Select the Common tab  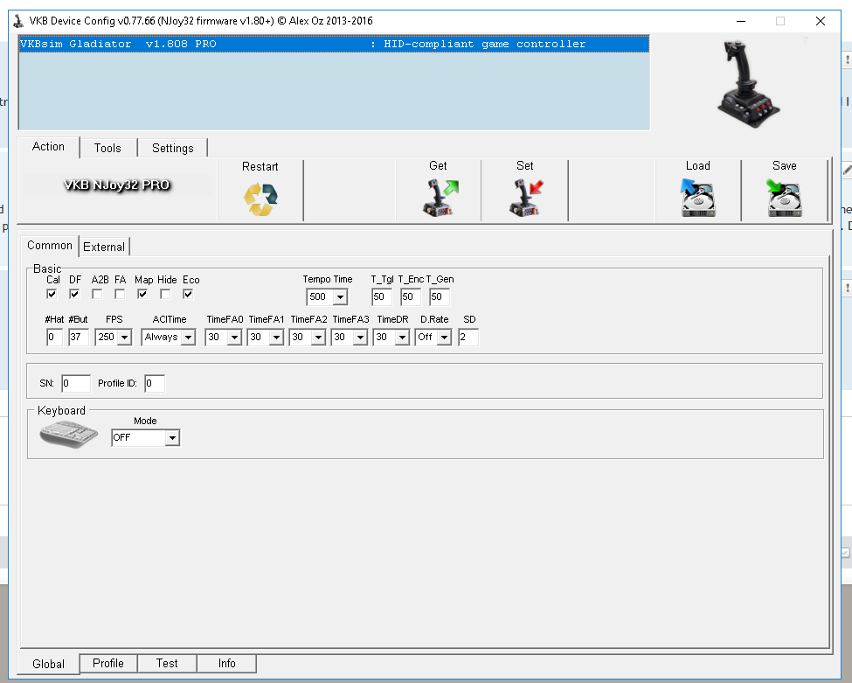tap(50, 245)
